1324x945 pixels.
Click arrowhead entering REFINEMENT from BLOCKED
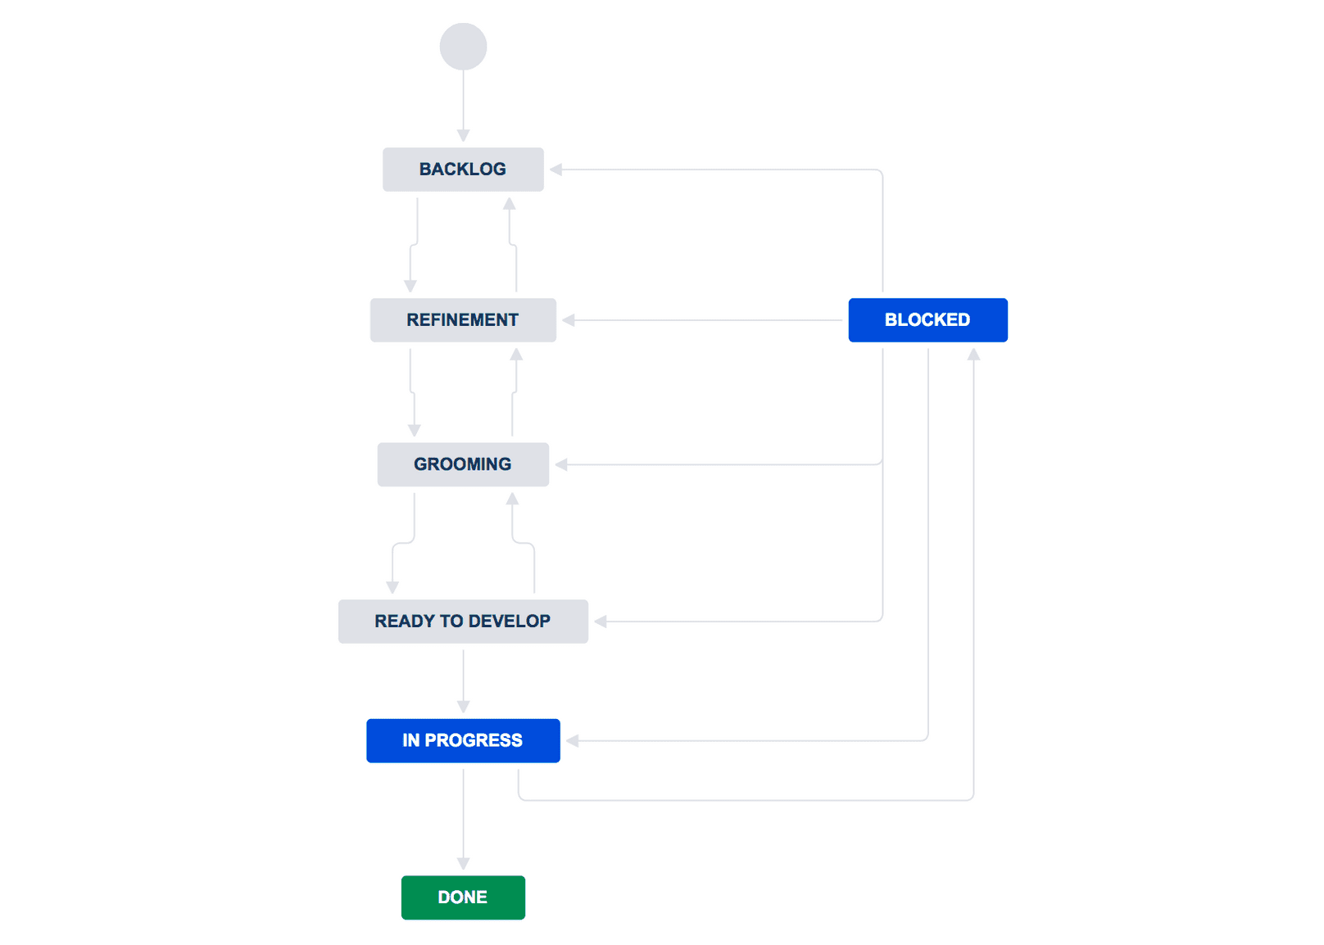point(569,320)
